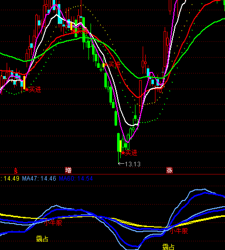Click the yellow 14.49 indicator value
Viewport: 225px width, 250px height.
click(10, 179)
